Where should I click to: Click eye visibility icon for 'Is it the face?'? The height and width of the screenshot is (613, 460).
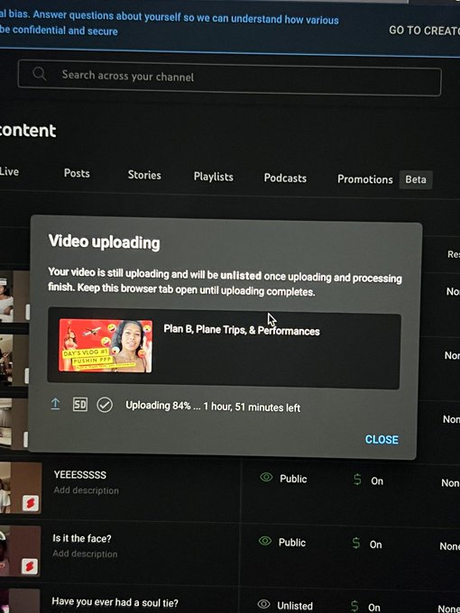click(265, 541)
